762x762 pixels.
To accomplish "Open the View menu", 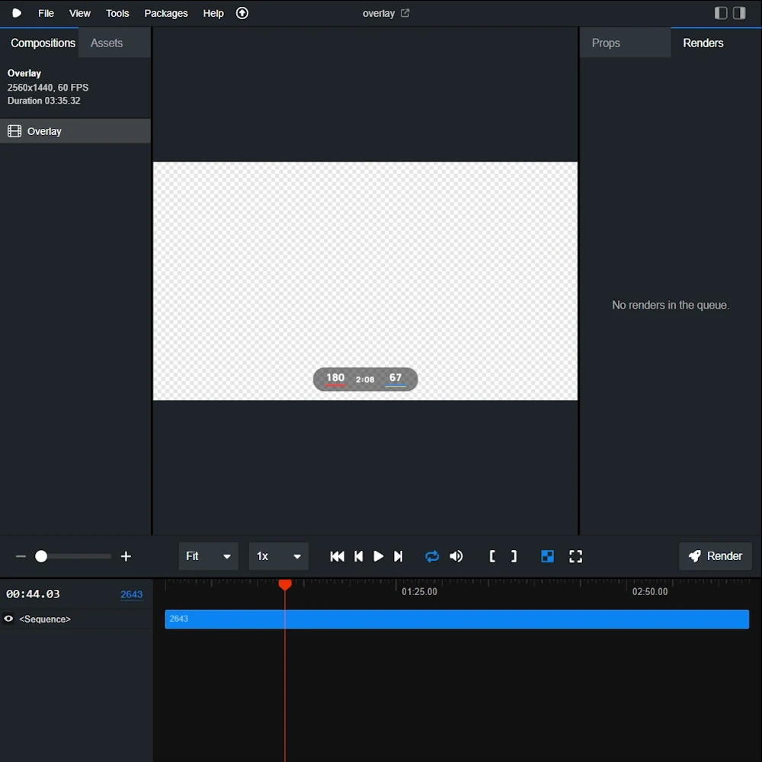I will click(x=80, y=13).
